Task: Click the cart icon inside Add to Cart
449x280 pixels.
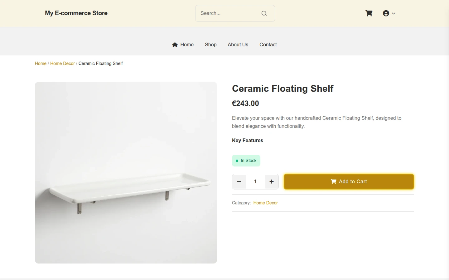Action: pos(334,182)
